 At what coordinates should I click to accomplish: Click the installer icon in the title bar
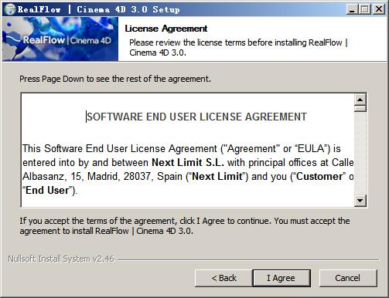10,9
